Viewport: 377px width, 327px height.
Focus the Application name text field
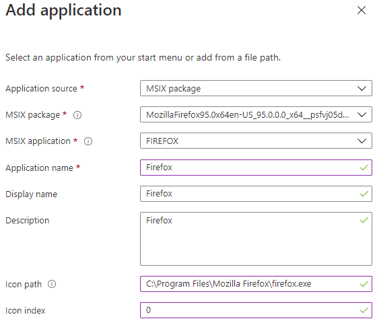pos(256,168)
